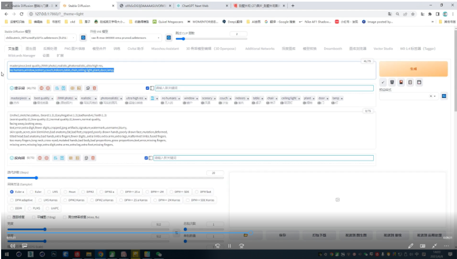457x259 pixels.
Task: Click the blue refresh icon beside the preset styles dropdown
Action: click(444, 96)
